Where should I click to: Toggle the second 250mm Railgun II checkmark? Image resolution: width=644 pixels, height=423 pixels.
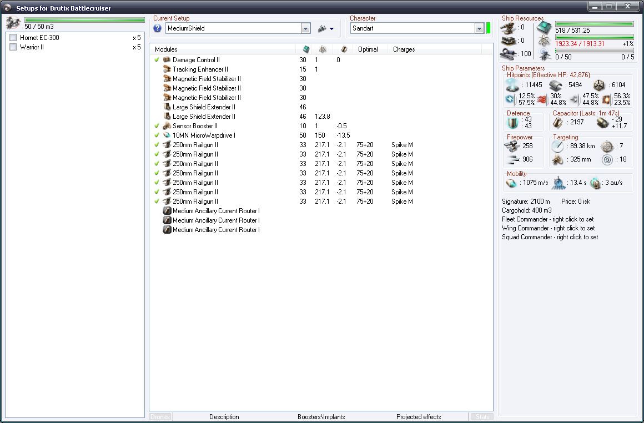pyautogui.click(x=157, y=154)
